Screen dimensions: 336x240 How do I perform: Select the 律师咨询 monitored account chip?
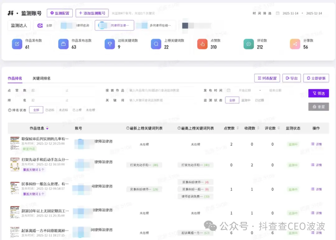coord(75,25)
